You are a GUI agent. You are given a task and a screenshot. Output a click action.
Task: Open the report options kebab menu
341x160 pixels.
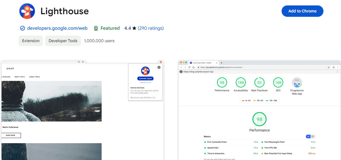338,72
